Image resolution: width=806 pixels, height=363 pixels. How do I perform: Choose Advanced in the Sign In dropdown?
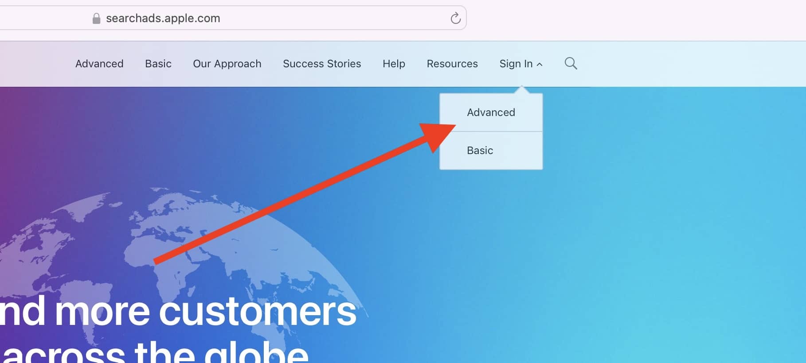pyautogui.click(x=491, y=112)
